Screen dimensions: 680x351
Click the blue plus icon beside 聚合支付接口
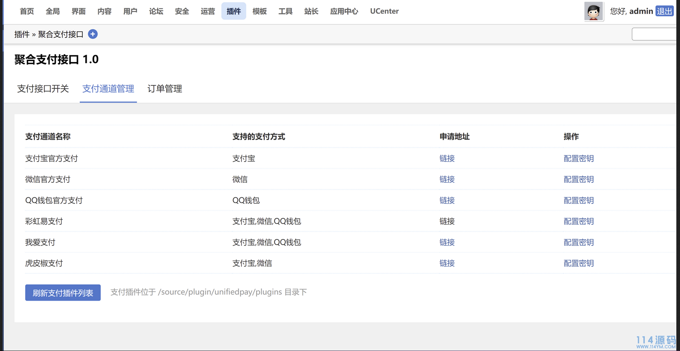(x=93, y=34)
